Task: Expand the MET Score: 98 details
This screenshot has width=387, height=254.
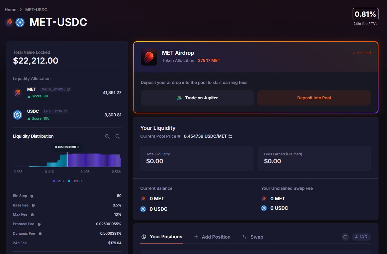Action: (x=40, y=96)
